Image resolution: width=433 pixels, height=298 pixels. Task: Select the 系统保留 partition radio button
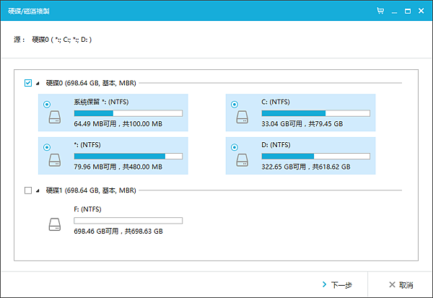pyautogui.click(x=47, y=104)
